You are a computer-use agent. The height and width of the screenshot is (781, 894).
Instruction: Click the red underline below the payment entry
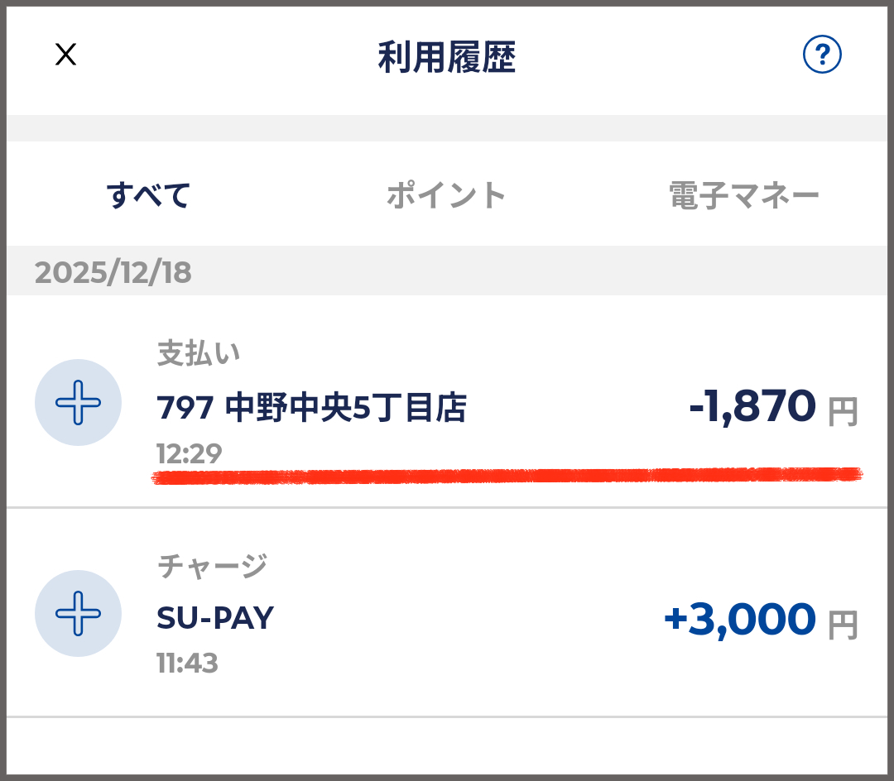pyautogui.click(x=507, y=476)
